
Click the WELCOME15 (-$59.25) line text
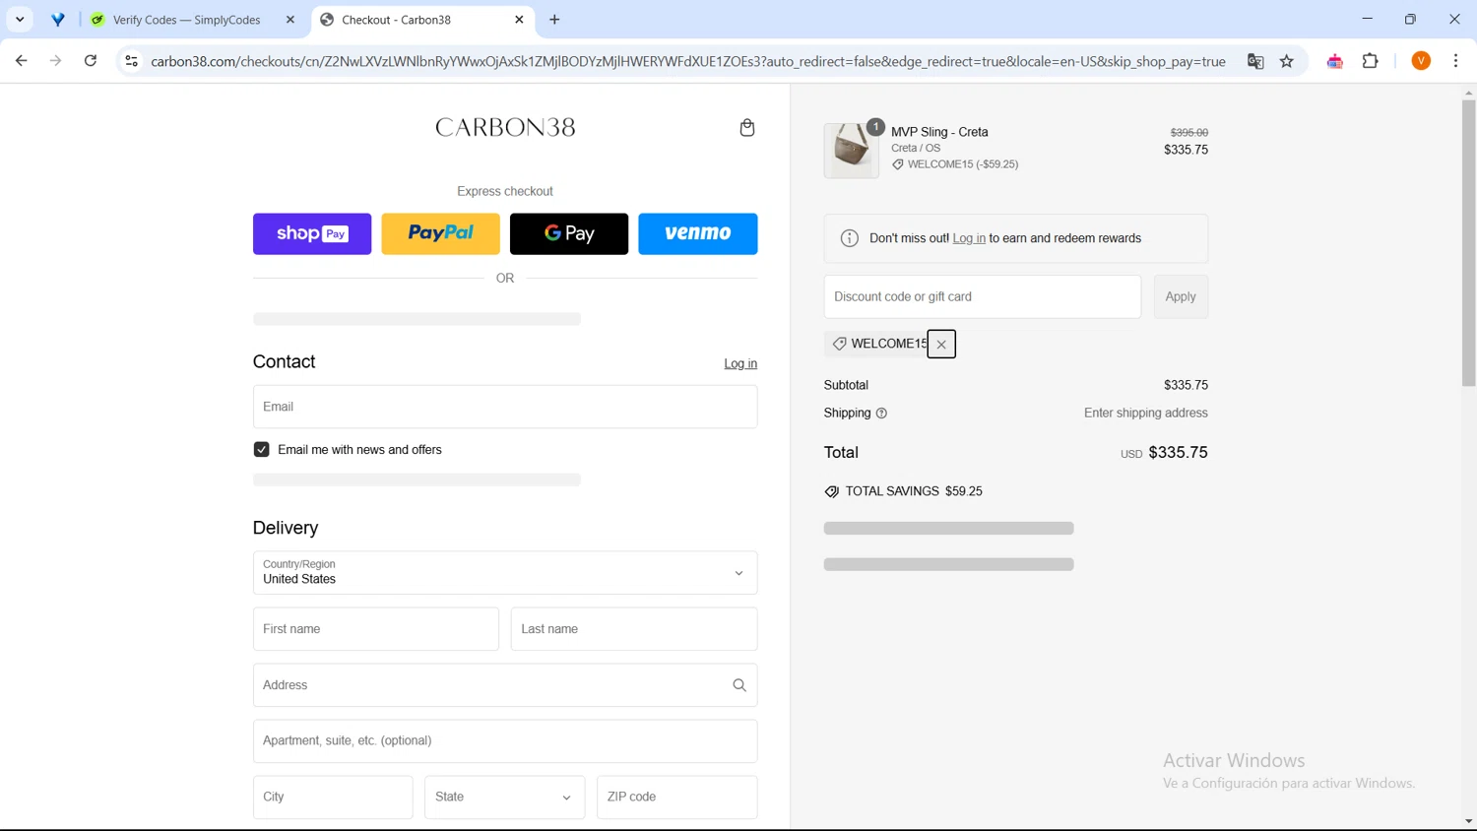963,164
